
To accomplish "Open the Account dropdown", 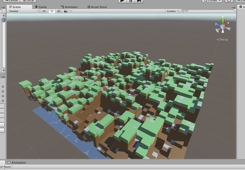I will point(241,1).
